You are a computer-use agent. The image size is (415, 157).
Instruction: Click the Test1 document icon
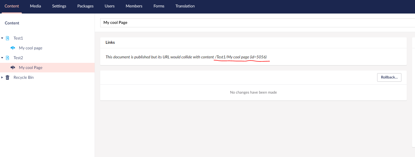(x=7, y=38)
